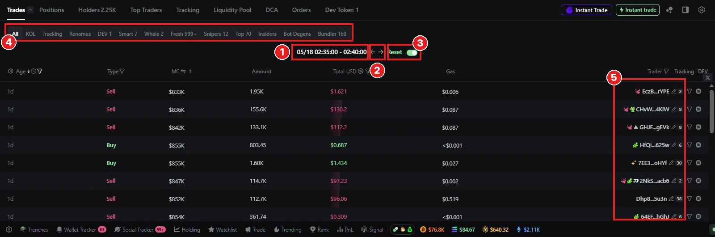Click Reset label

[395, 52]
